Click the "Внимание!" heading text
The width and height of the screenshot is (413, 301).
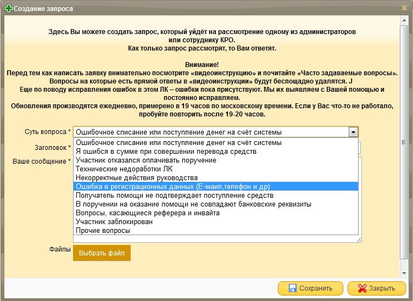(202, 65)
